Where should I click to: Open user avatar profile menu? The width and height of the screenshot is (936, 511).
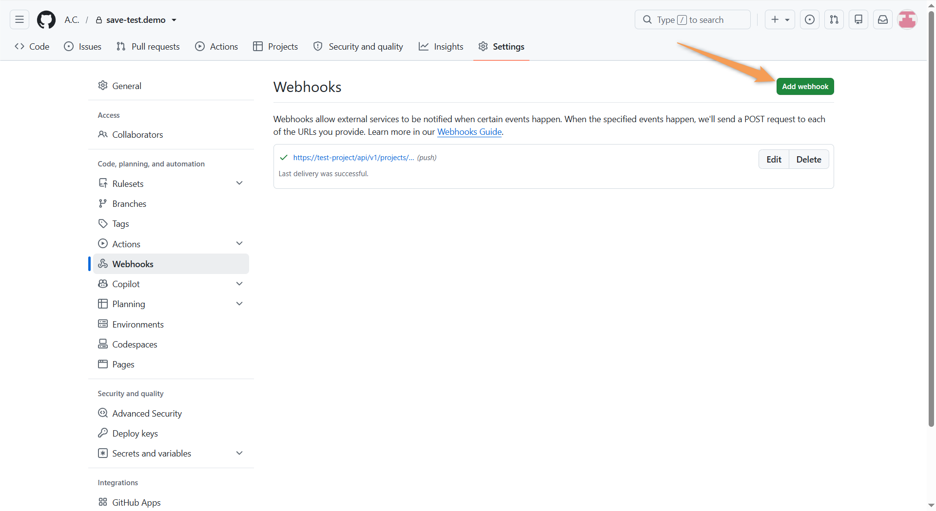pyautogui.click(x=907, y=19)
